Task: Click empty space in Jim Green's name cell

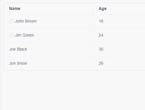Action: coord(64,35)
